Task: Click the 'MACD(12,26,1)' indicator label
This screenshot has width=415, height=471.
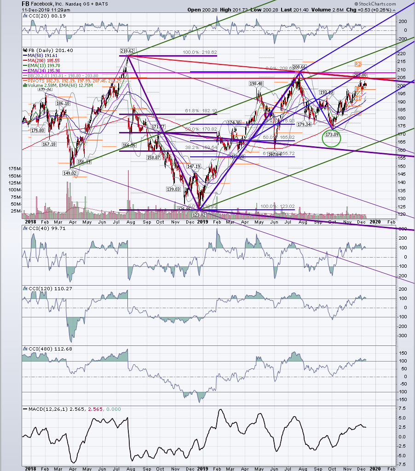Action: (48, 409)
